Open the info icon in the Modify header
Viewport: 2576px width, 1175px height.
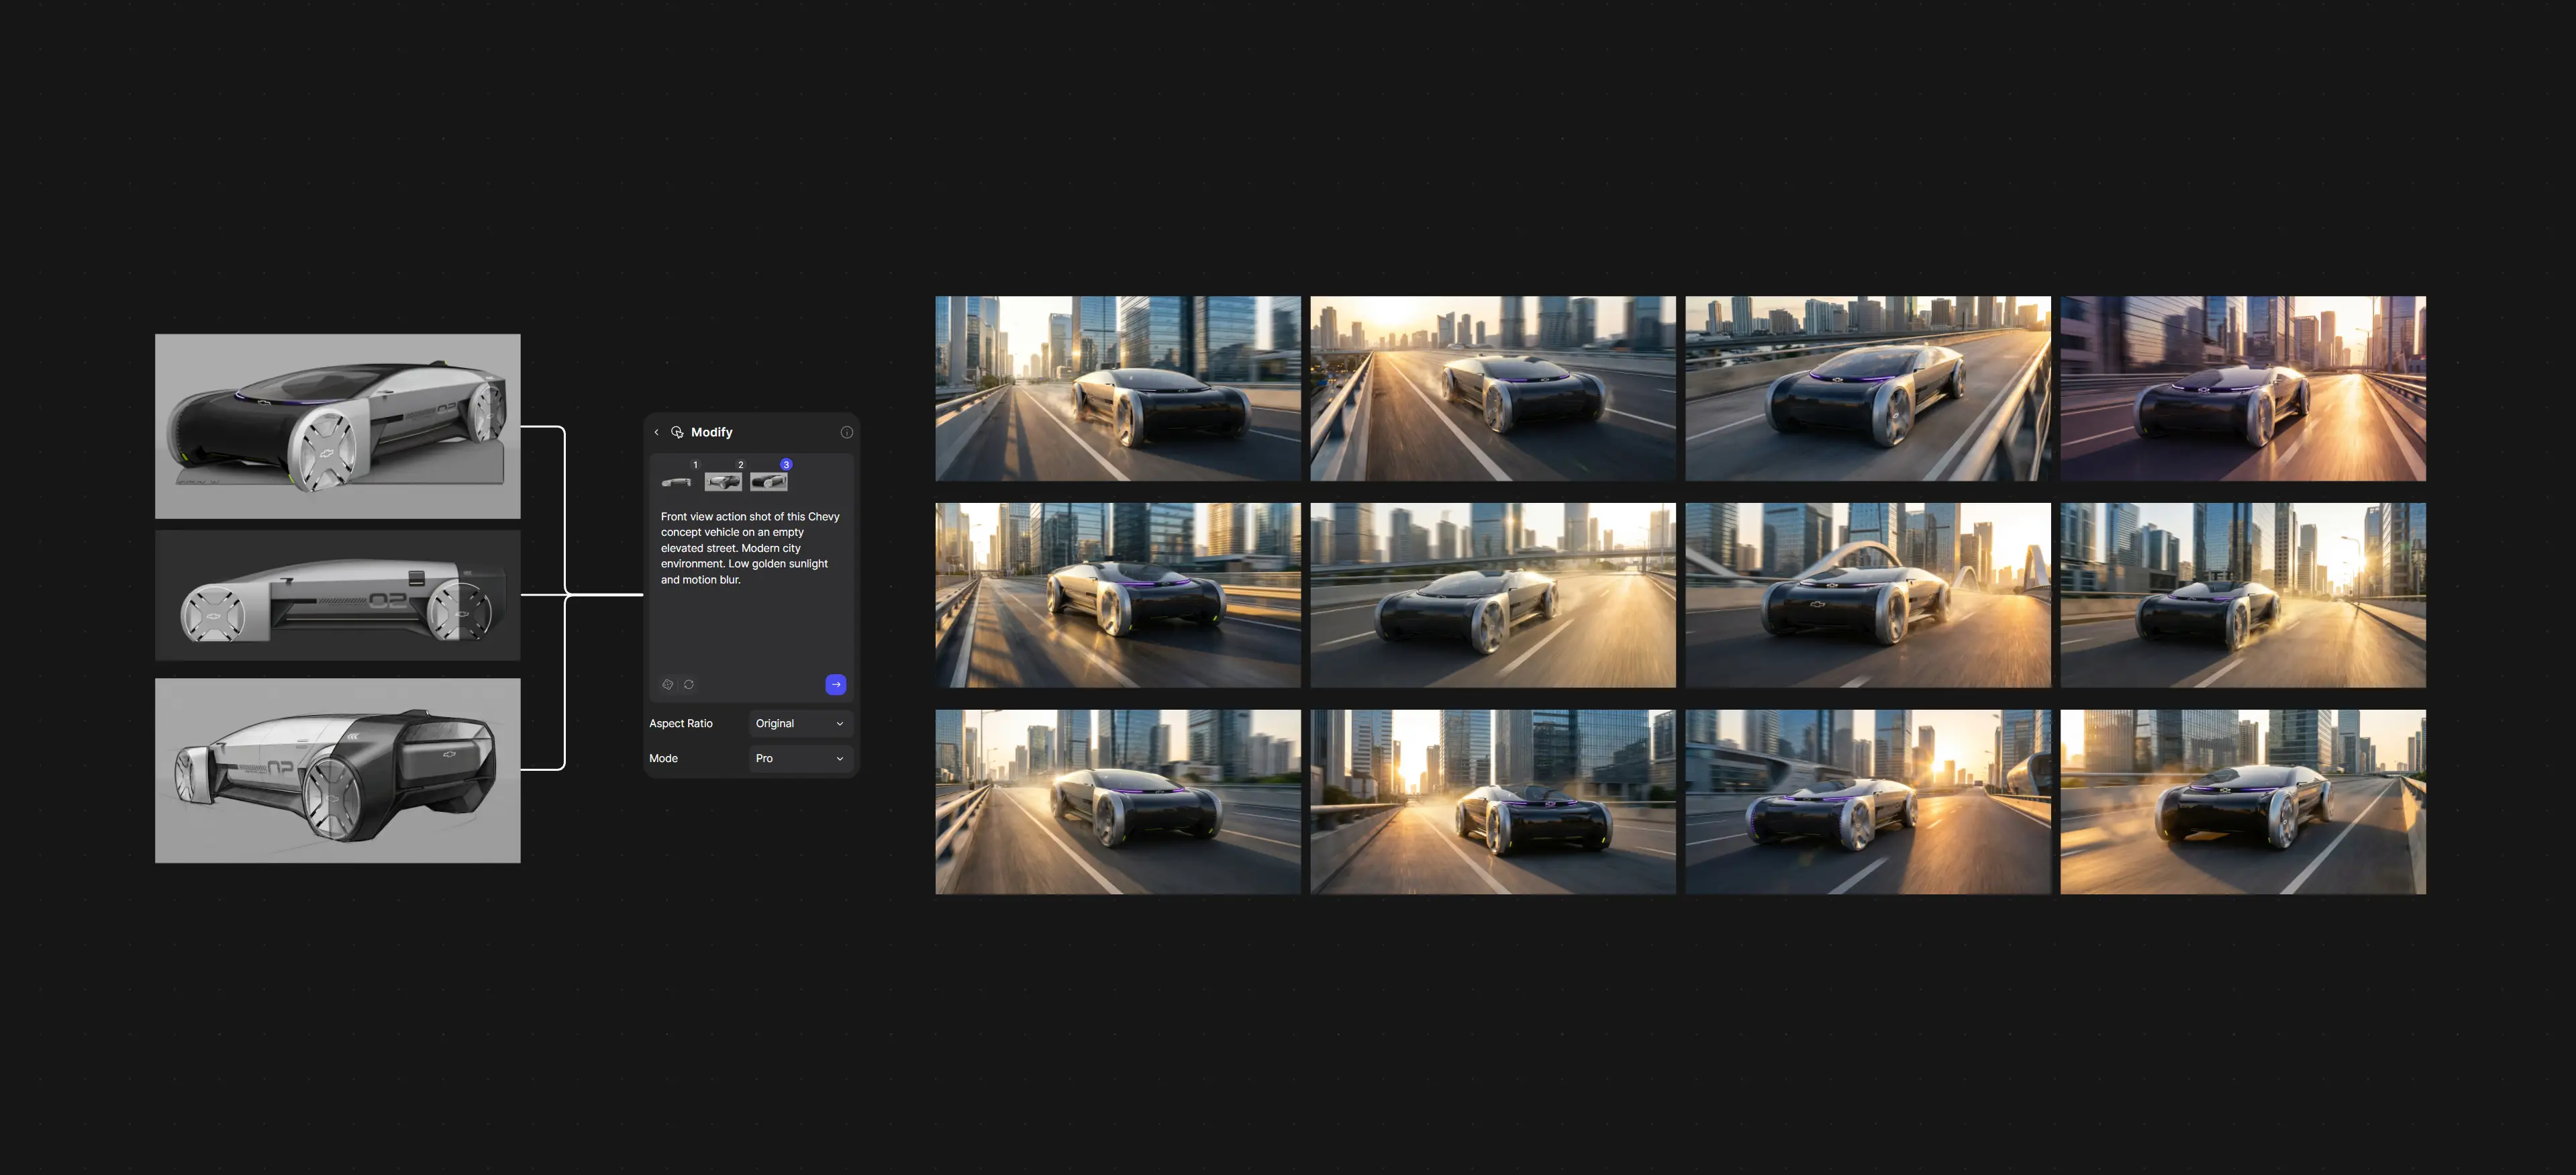(x=847, y=432)
